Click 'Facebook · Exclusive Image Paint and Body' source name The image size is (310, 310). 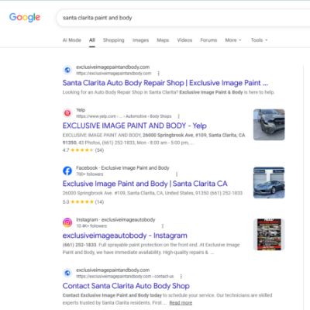122,167
